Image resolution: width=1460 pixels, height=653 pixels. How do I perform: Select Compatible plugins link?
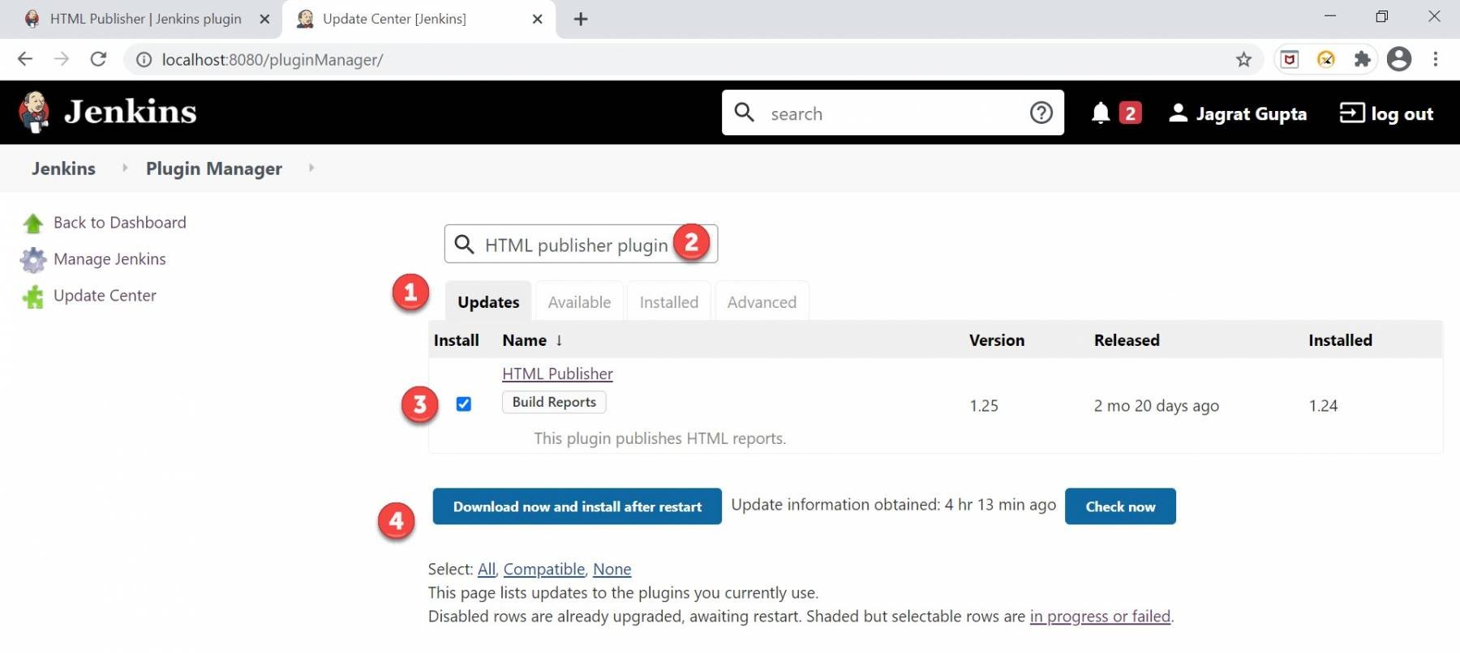pyautogui.click(x=544, y=569)
